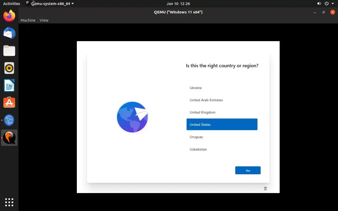The height and width of the screenshot is (211, 338).
Task: Choose Uruguay in the country list
Action: point(222,137)
